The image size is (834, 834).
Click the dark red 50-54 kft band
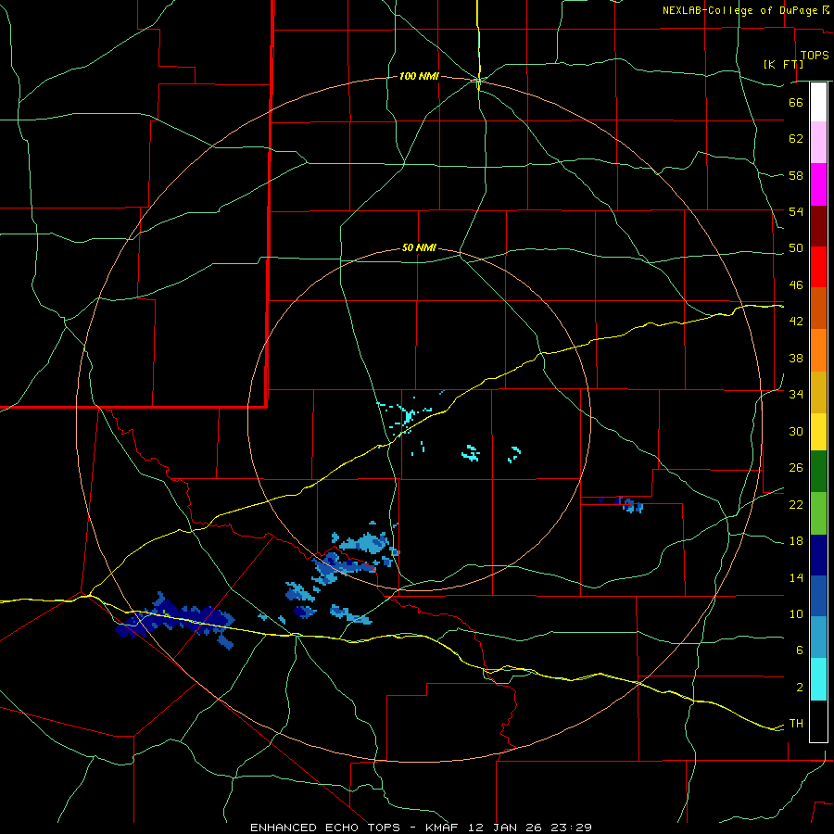pyautogui.click(x=818, y=226)
